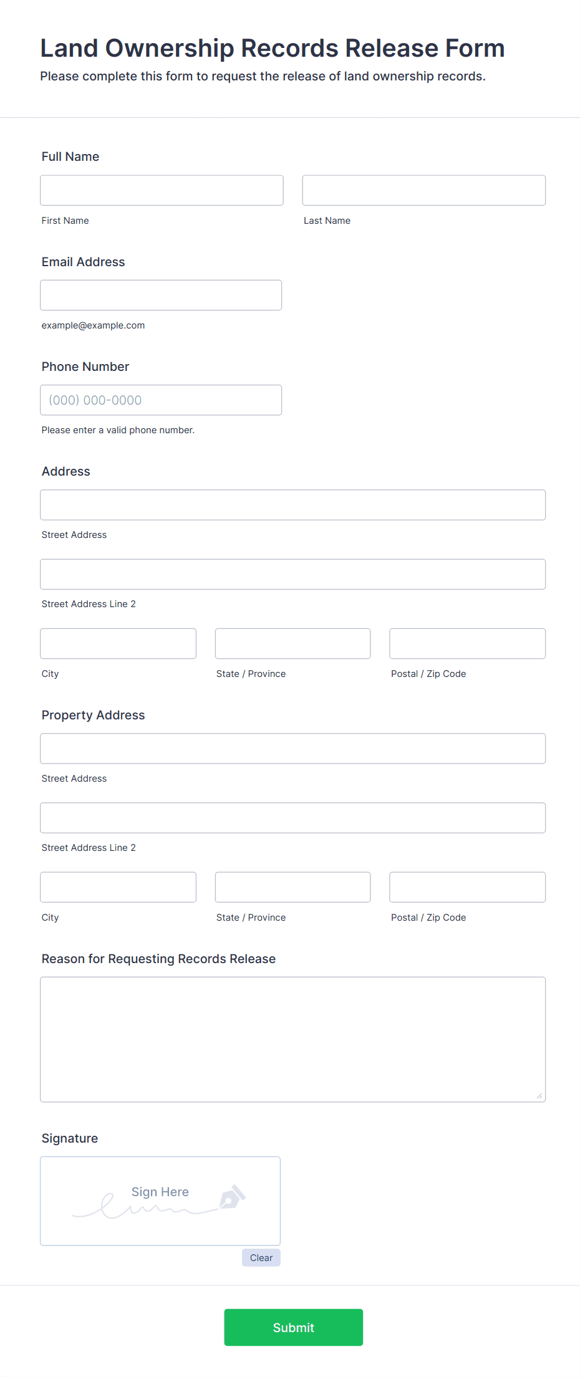Select Street Address Line 2 under Address
Image resolution: width=580 pixels, height=1377 pixels.
(292, 574)
